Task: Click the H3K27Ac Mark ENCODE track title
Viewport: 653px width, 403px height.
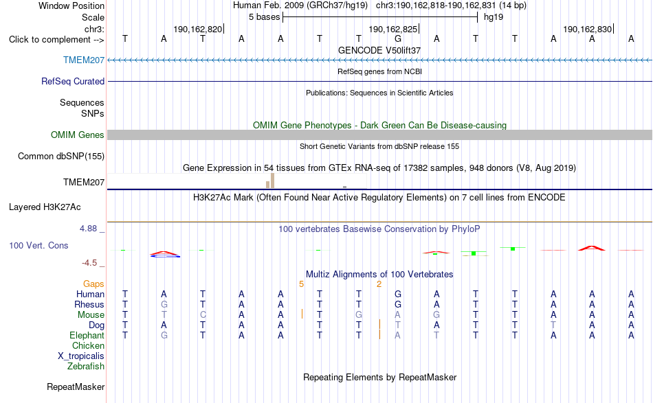Action: 379,197
